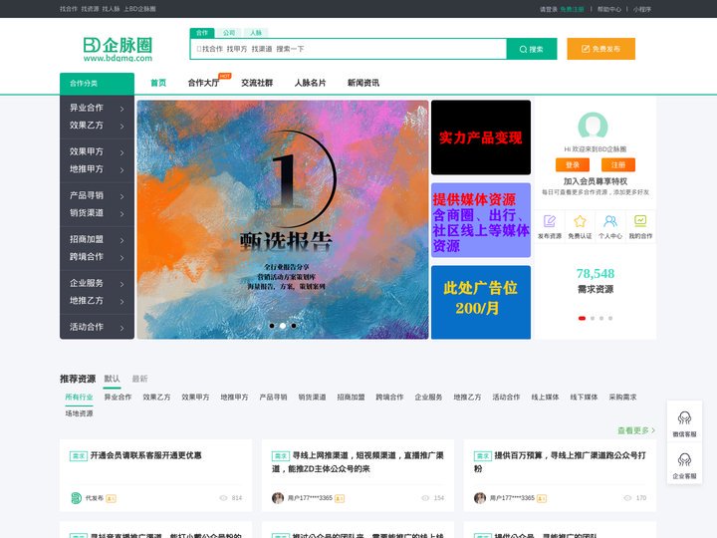
Task: Open 开通会员请联系客服开通更优惠 post
Action: tap(145, 455)
